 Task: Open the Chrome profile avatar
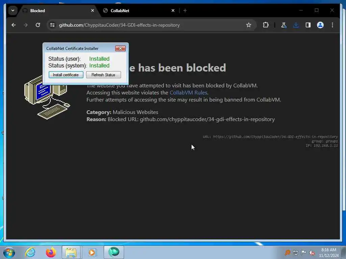pos(320,25)
